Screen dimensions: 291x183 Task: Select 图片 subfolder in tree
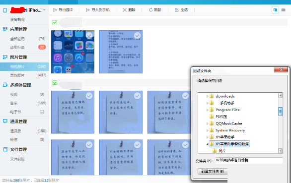click(219, 151)
